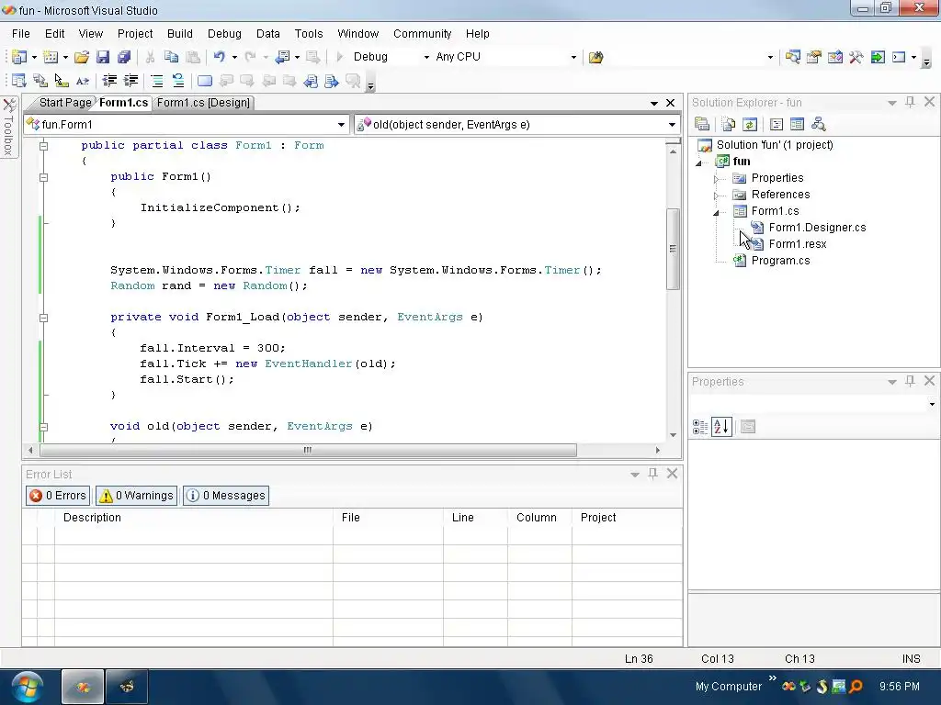Click View Designer in Solution Explorer toolbar
Screen dimensions: 941x705
pyautogui.click(x=797, y=124)
